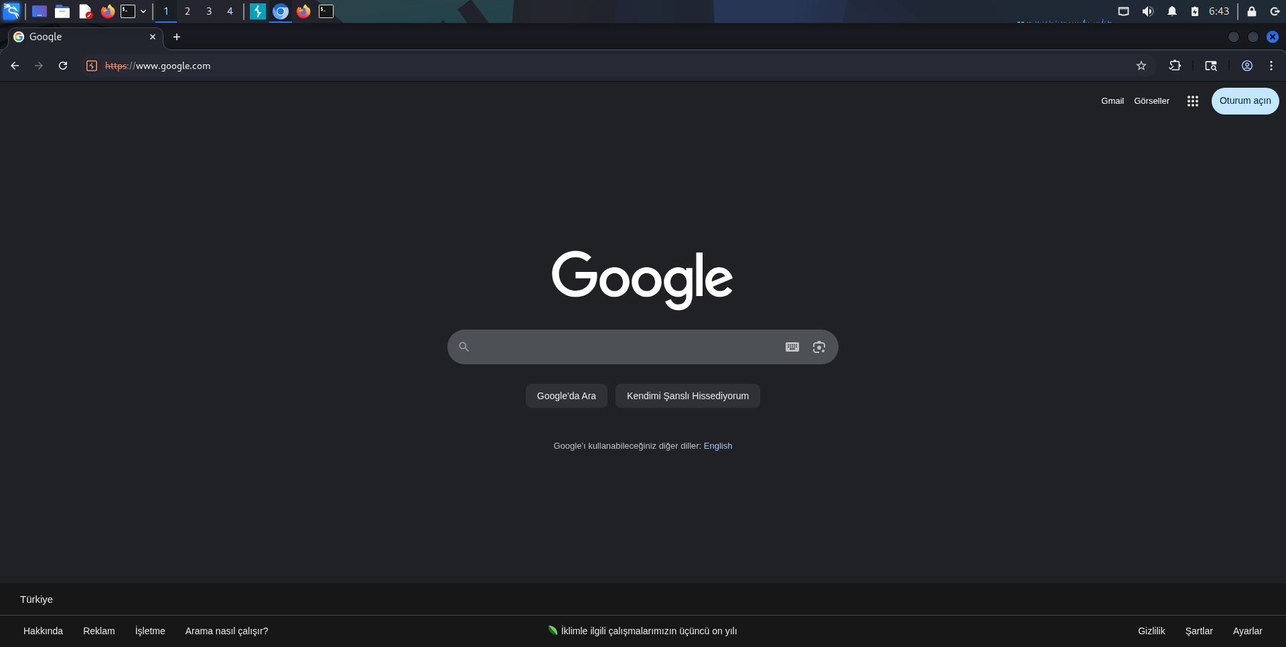Click the teal lightning bolt taskbar app

coord(258,11)
